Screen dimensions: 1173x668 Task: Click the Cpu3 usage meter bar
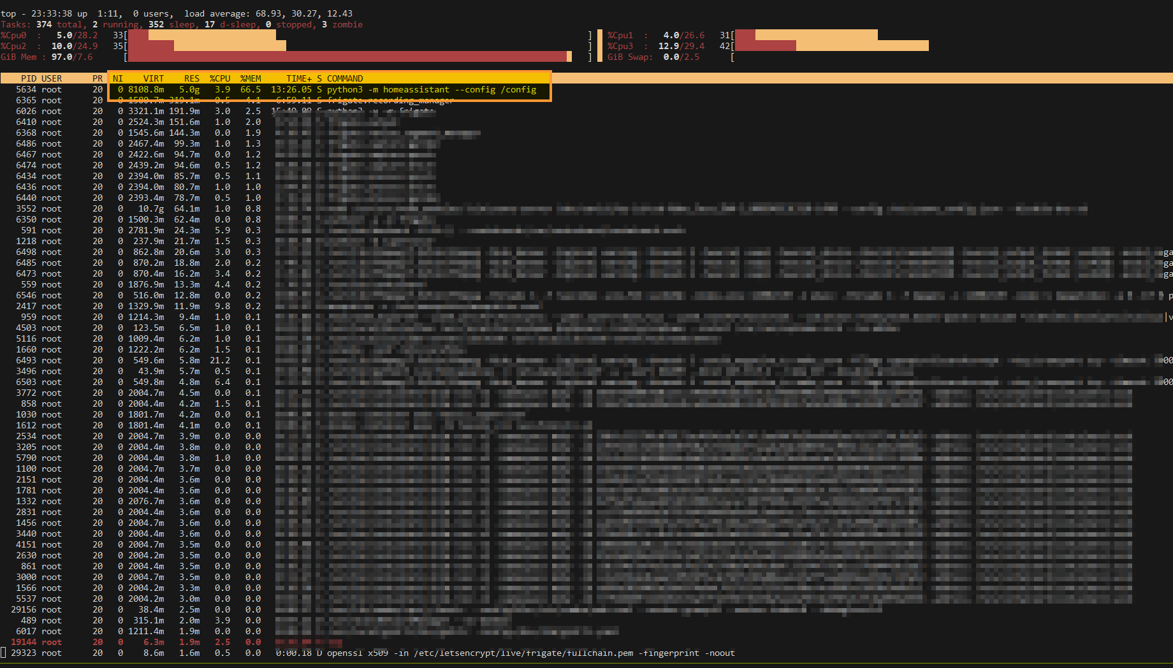829,46
